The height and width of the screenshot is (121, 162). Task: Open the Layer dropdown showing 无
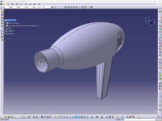pyautogui.click(x=47, y=7)
